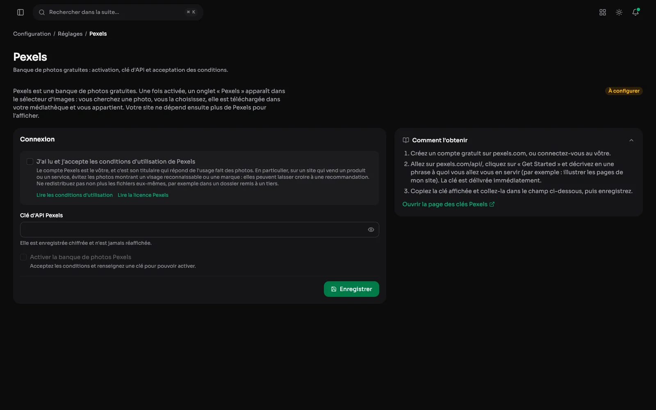Image resolution: width=656 pixels, height=410 pixels.
Task: Click the label 'Activer la banque de photos Pexels'
Action: [80, 257]
